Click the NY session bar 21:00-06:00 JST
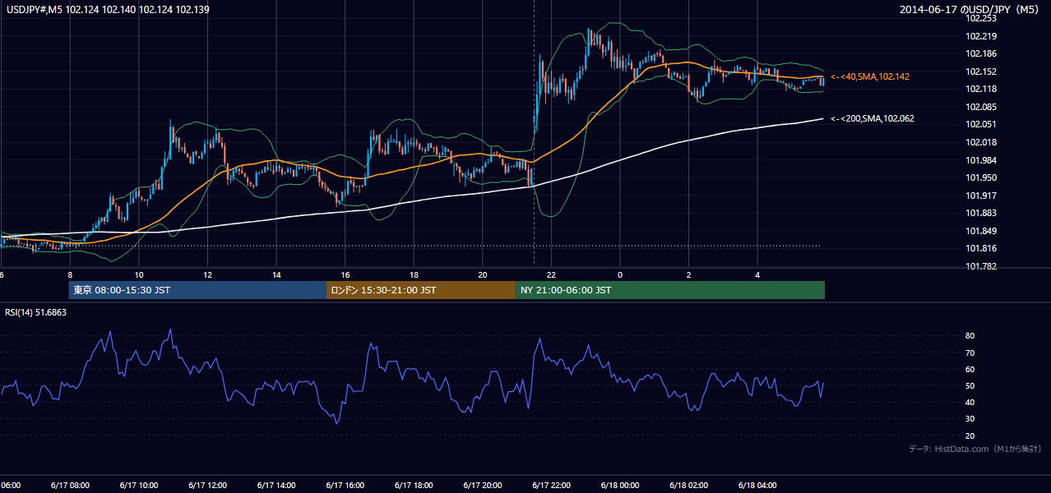This screenshot has width=1051, height=493. click(x=670, y=290)
